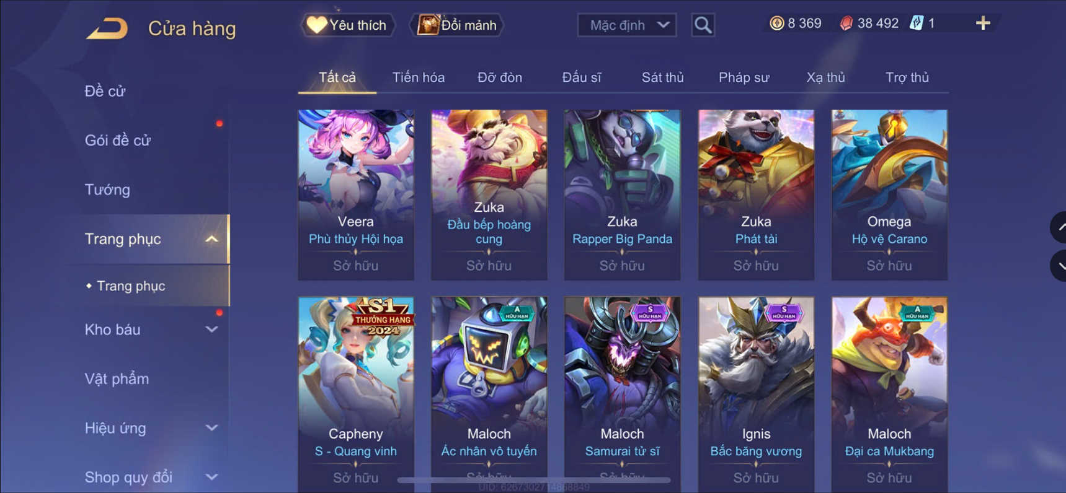
Task: Select Veera Phù thủy Hội họa skin
Action: coord(356,195)
